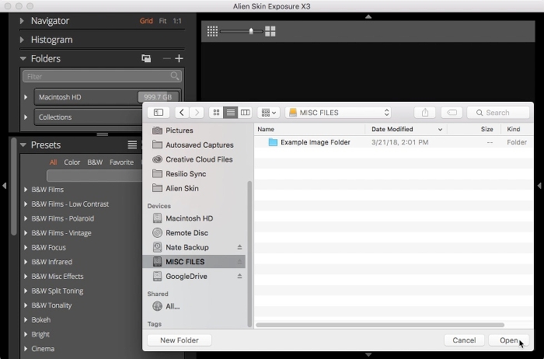Open the MISC FILES location dropdown
Image resolution: width=544 pixels, height=359 pixels.
[338, 113]
